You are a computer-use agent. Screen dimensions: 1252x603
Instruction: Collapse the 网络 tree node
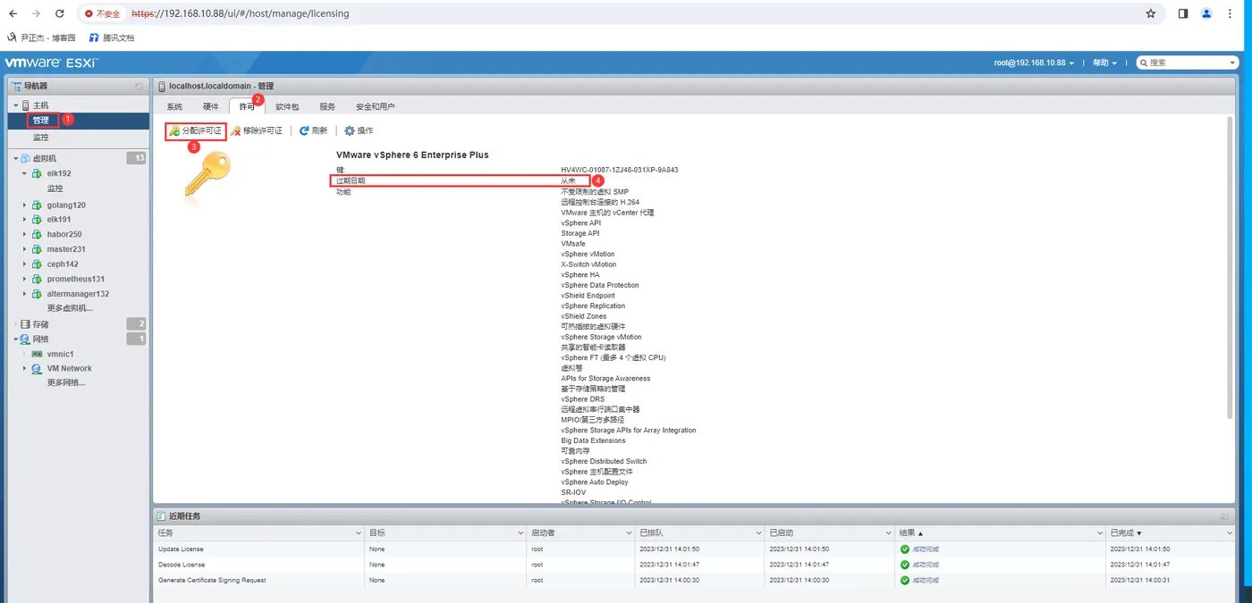pyautogui.click(x=15, y=339)
